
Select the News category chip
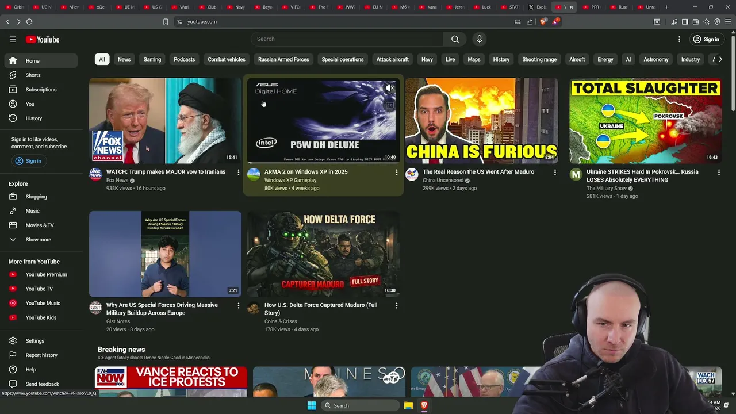pos(124,59)
